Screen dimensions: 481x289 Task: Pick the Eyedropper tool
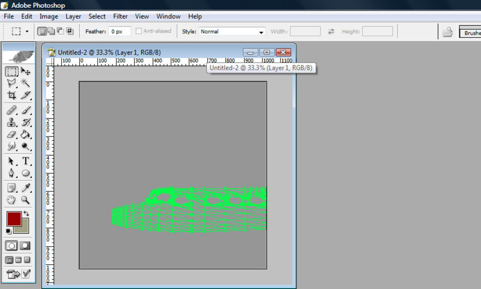pyautogui.click(x=26, y=188)
